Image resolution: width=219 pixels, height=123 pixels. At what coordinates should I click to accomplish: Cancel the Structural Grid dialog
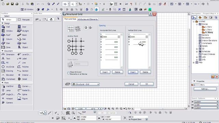pos(131,84)
